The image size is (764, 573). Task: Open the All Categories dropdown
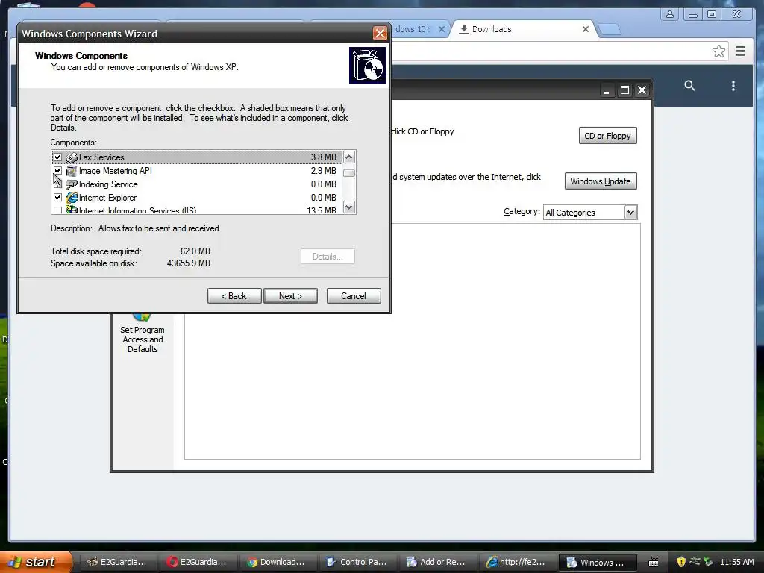(631, 213)
